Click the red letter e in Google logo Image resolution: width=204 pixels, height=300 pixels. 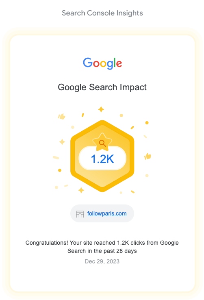[x=119, y=64]
